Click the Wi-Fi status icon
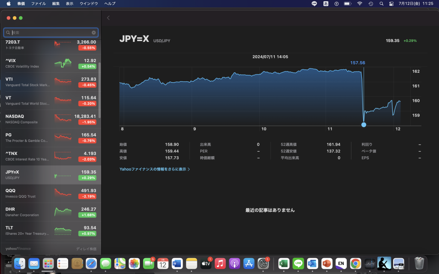Screen dimensions: 439x274 pos(359,3)
